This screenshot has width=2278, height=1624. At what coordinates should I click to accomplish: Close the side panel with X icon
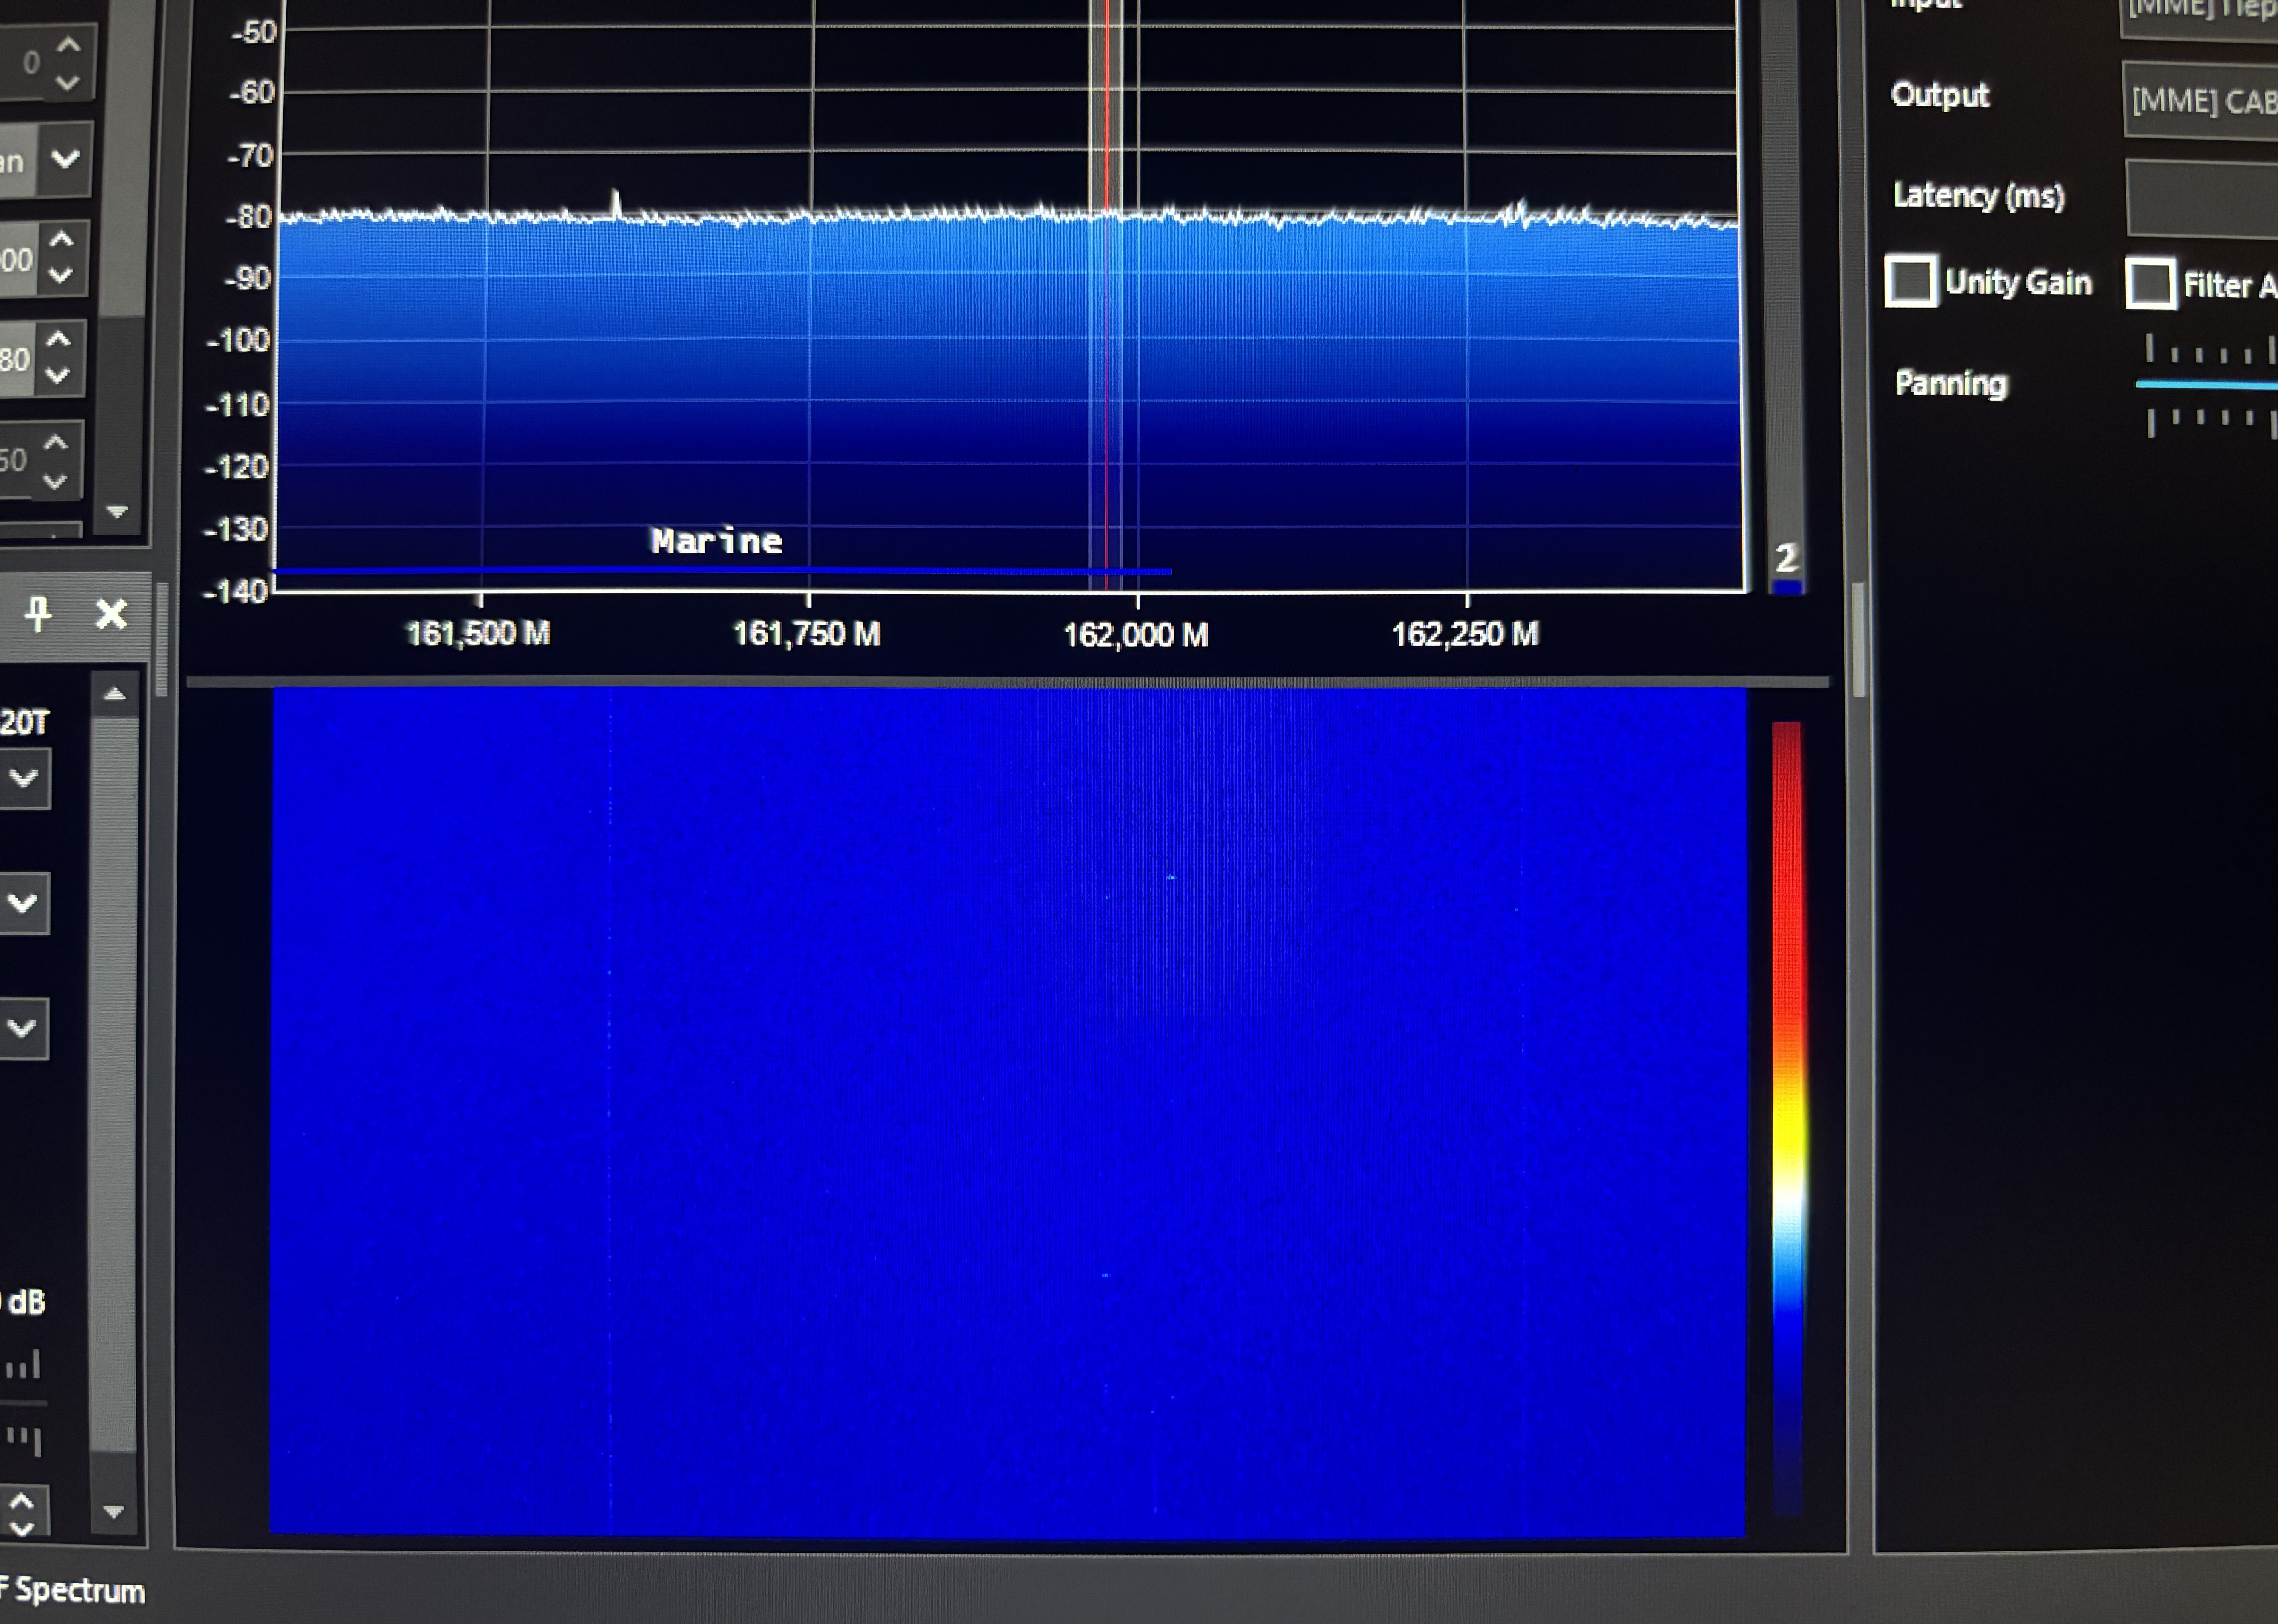[x=111, y=614]
